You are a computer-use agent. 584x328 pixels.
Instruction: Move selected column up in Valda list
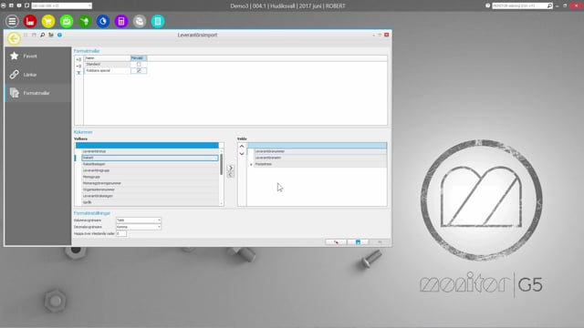[x=242, y=147]
